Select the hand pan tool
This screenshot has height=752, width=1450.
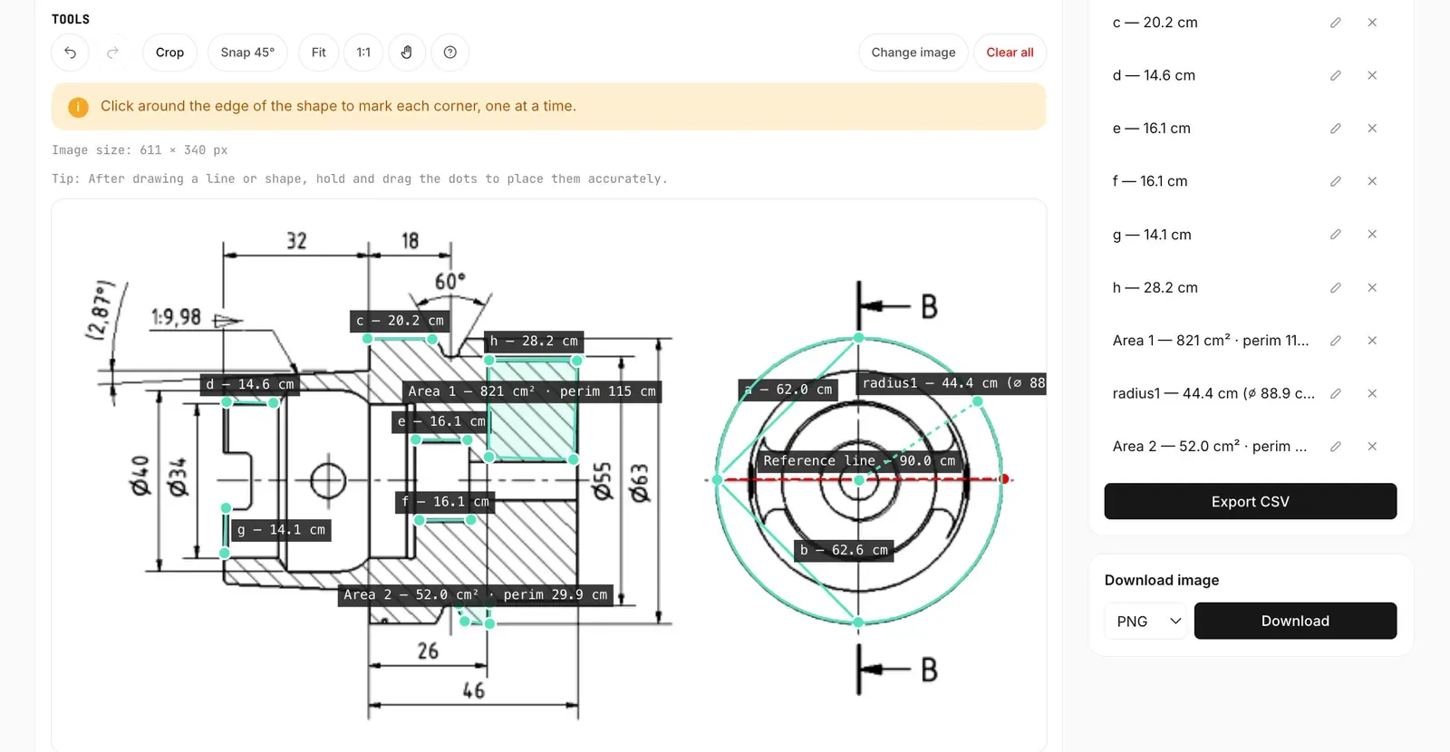pos(407,53)
